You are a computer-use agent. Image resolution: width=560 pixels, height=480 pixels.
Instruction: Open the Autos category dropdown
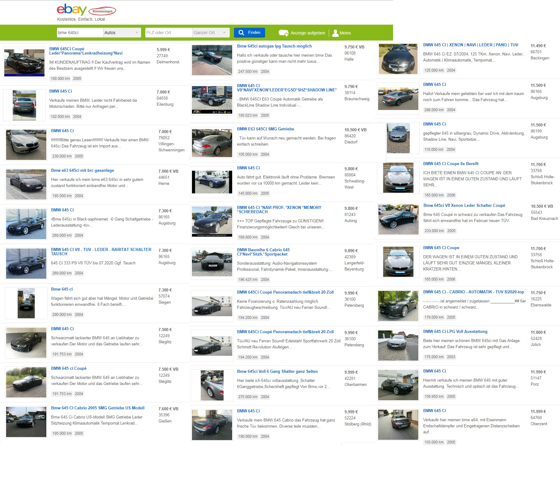click(122, 33)
